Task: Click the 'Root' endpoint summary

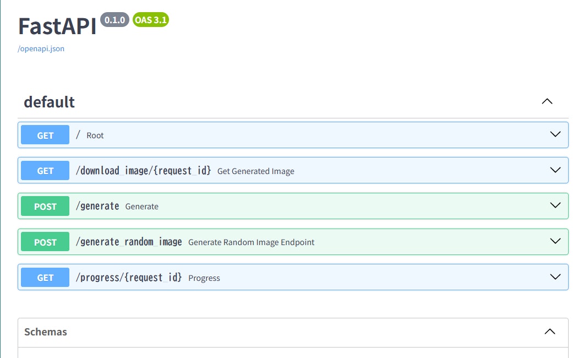Action: [x=95, y=135]
